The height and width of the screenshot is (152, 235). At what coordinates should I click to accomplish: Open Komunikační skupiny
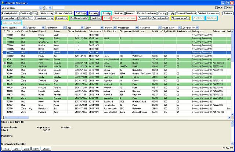(x=44, y=18)
